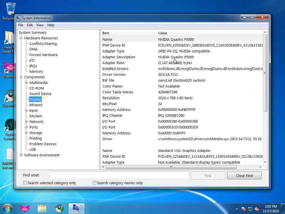Viewport: 285px width, 214px height.
Task: Show hidden system tray icons arrow
Action: coord(237,209)
